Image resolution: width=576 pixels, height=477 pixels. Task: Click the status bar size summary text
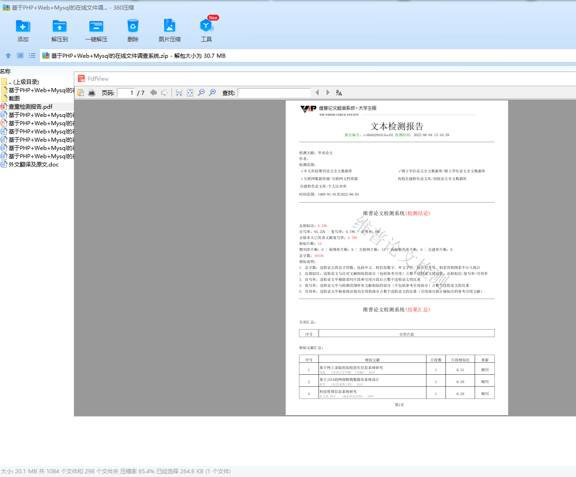click(x=116, y=471)
